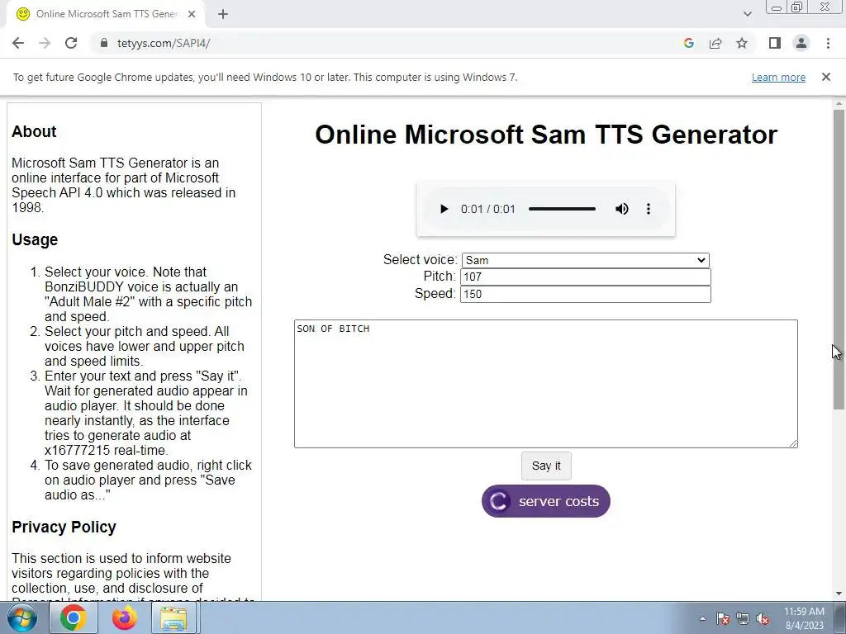This screenshot has width=846, height=634.
Task: Seek in the audio progress bar
Action: [x=562, y=209]
